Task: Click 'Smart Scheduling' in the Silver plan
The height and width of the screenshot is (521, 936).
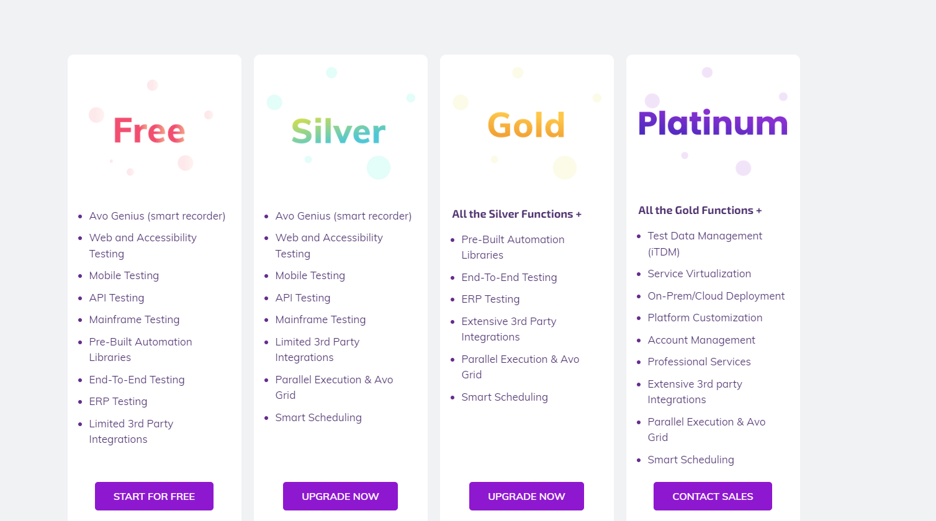Action: tap(318, 417)
